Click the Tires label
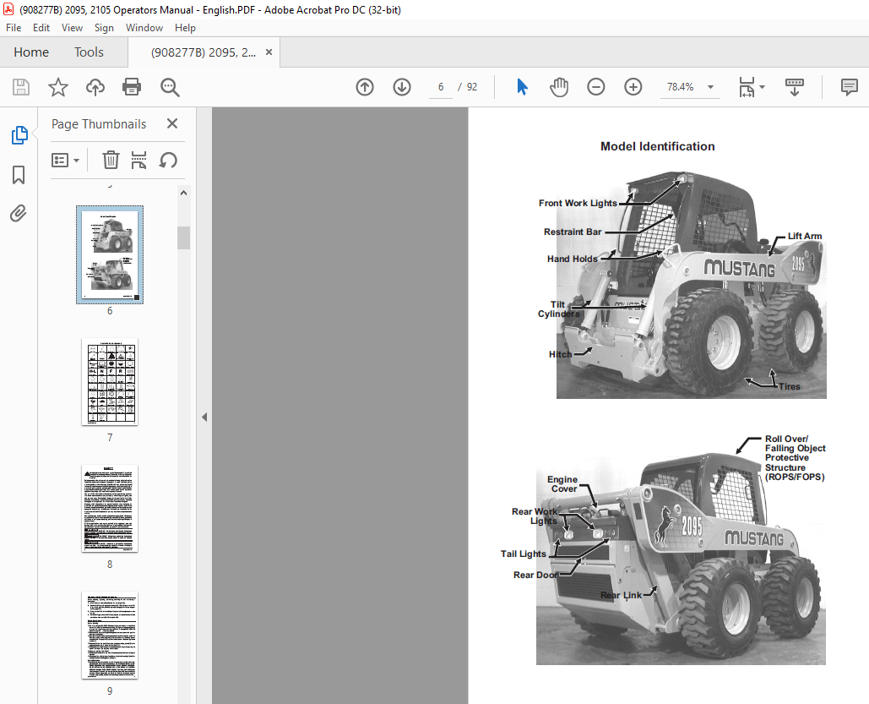This screenshot has height=704, width=869. point(789,387)
